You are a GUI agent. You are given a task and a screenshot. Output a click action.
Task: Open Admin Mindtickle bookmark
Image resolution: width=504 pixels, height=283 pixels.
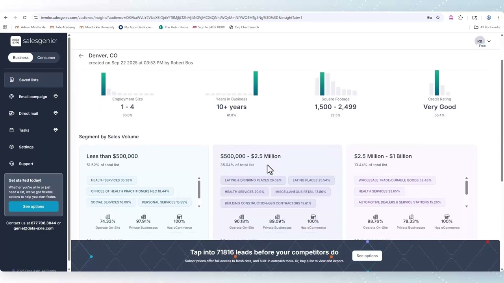point(30,27)
